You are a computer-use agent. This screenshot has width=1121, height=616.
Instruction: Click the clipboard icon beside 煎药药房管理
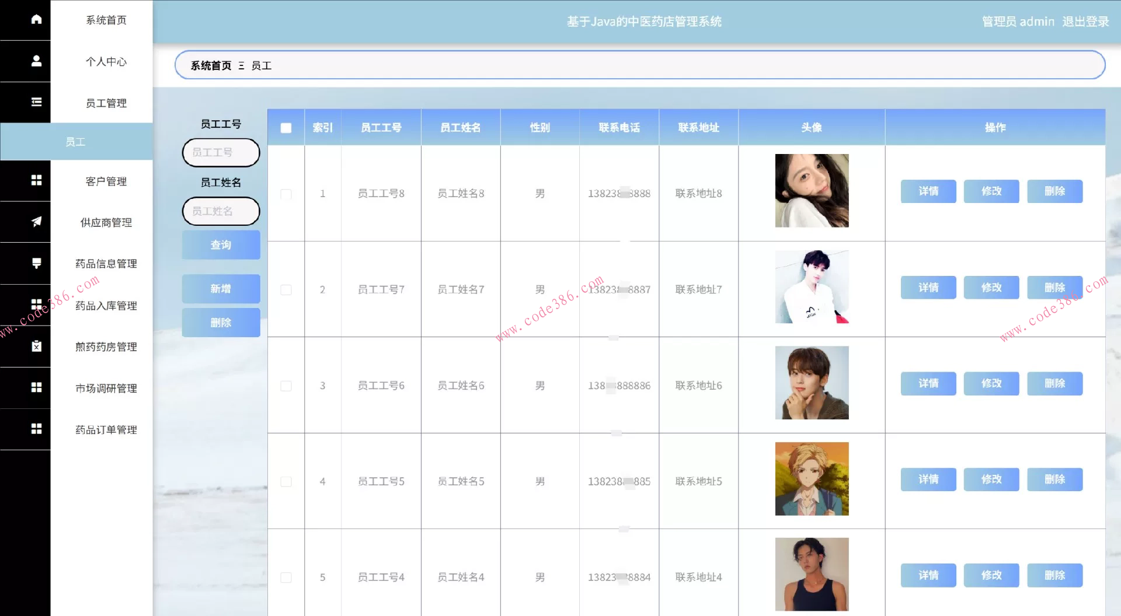point(36,346)
